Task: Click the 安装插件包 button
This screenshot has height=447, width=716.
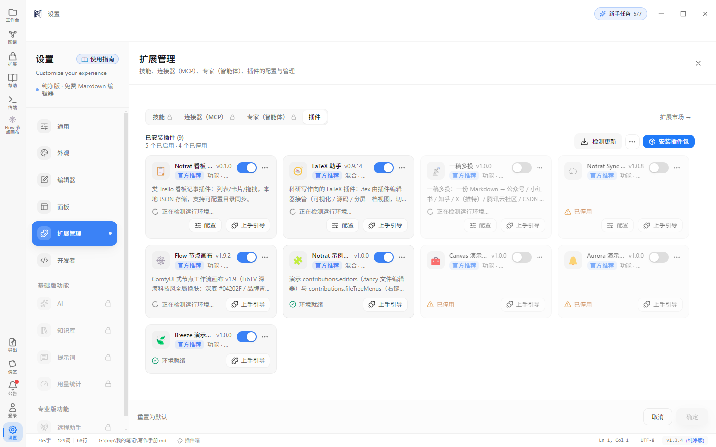Action: coord(669,142)
